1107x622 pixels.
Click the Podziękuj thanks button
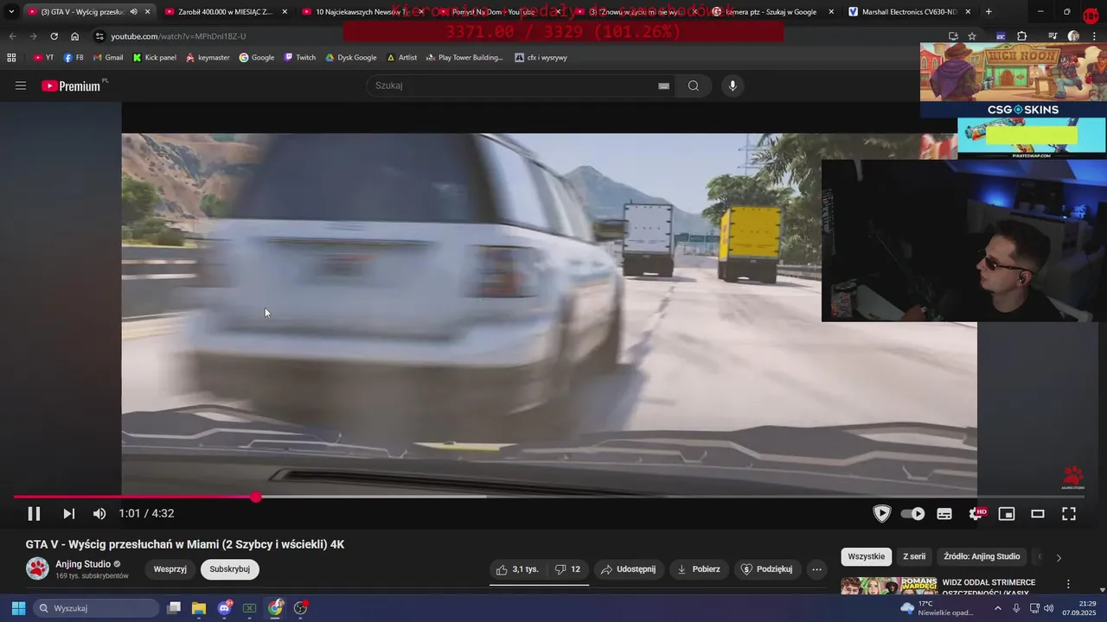click(767, 569)
